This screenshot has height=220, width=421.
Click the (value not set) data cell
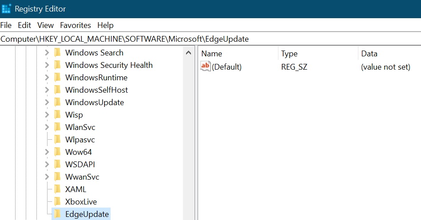[385, 67]
